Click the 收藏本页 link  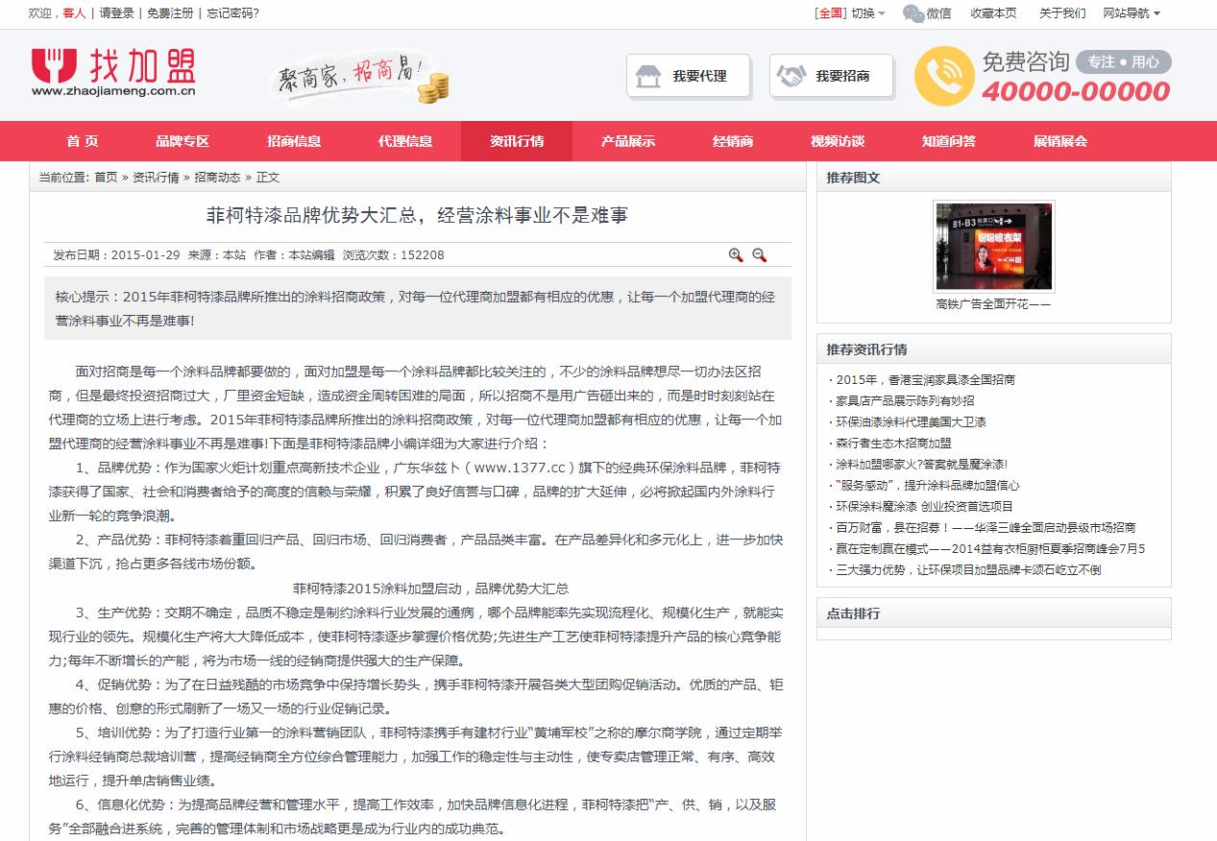point(993,13)
